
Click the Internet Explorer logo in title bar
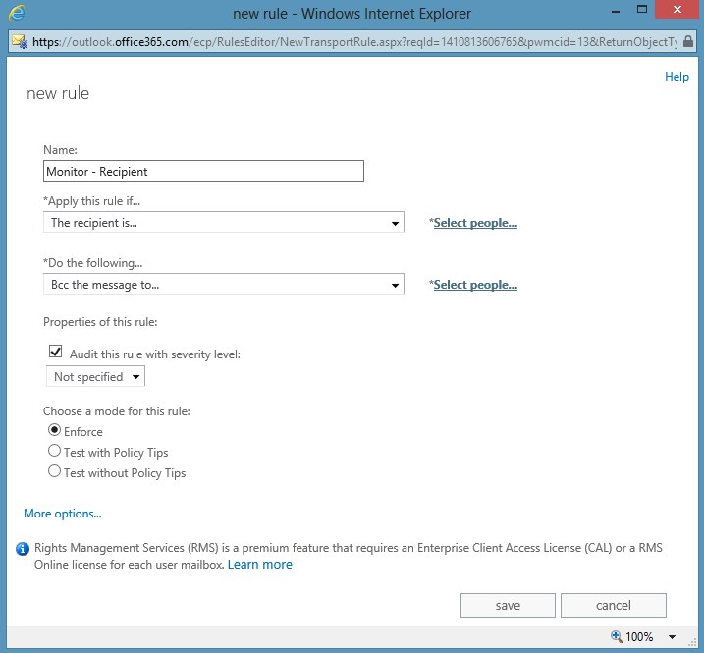pos(17,13)
